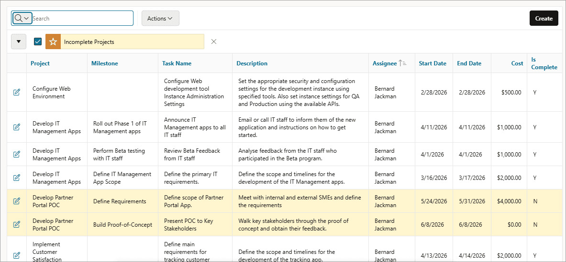
Task: Select the $0.00 cost cell
Action: point(508,225)
